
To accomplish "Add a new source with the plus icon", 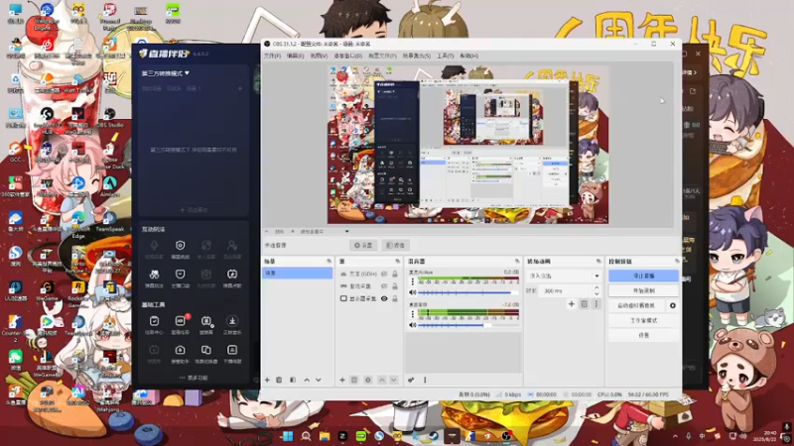I will click(342, 380).
